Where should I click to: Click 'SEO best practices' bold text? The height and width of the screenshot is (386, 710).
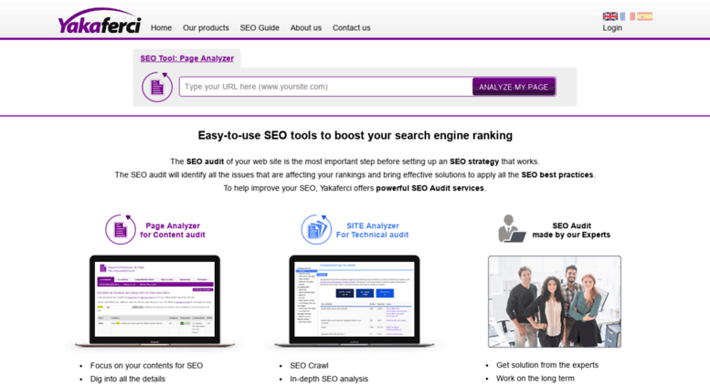pos(557,175)
